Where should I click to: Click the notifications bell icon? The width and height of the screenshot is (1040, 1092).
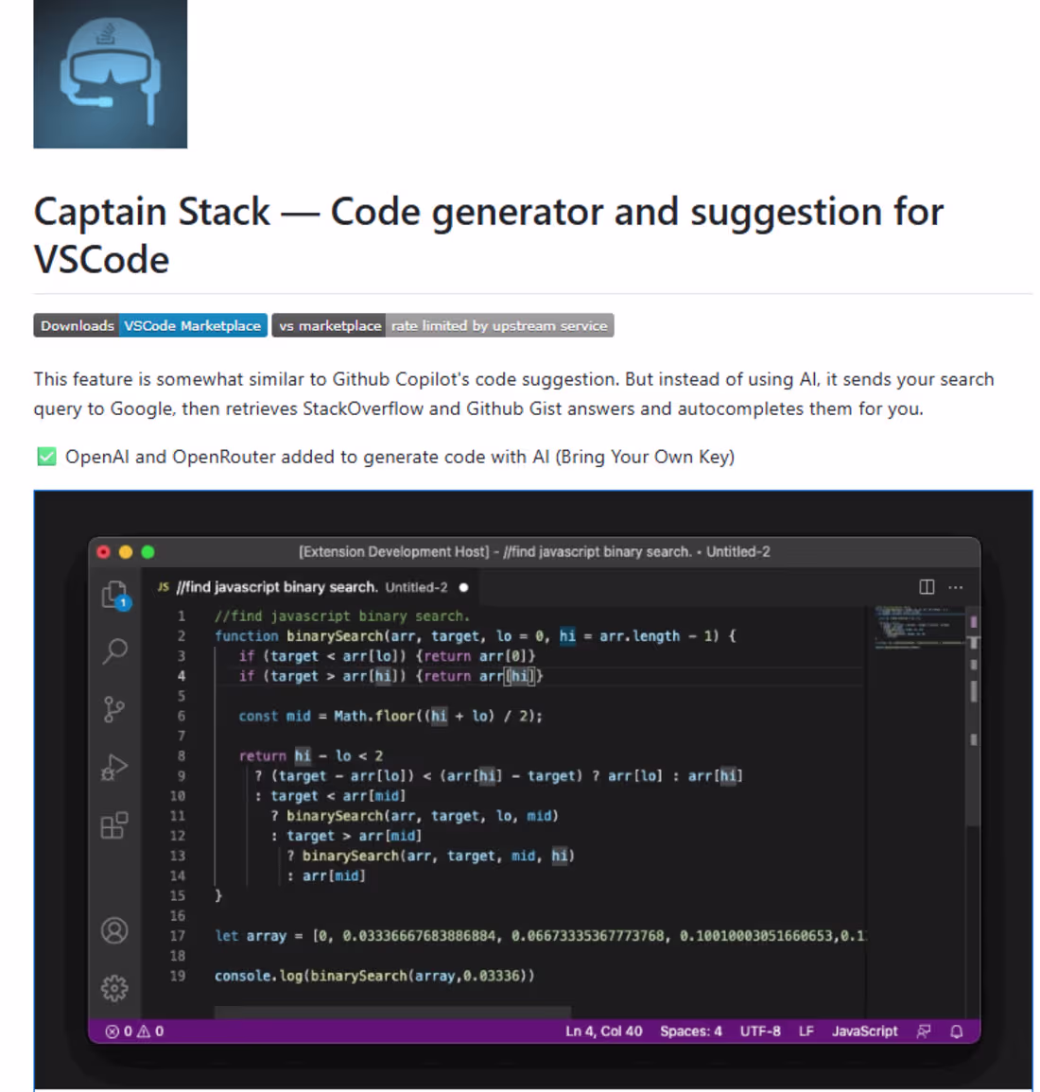tap(957, 1031)
